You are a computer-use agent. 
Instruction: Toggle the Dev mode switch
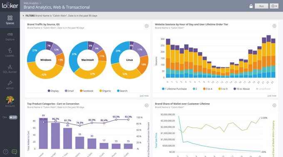[13, 117]
